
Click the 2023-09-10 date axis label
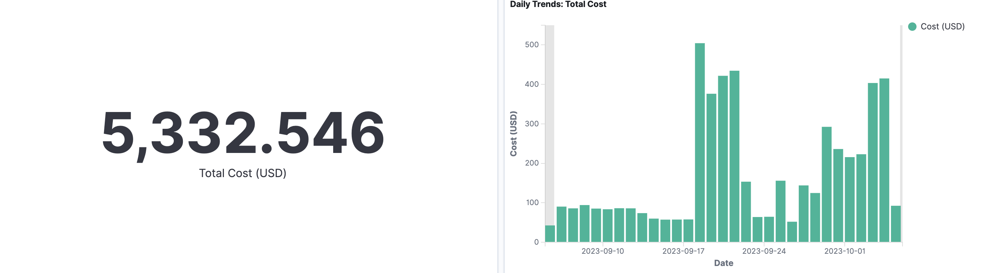[603, 251]
